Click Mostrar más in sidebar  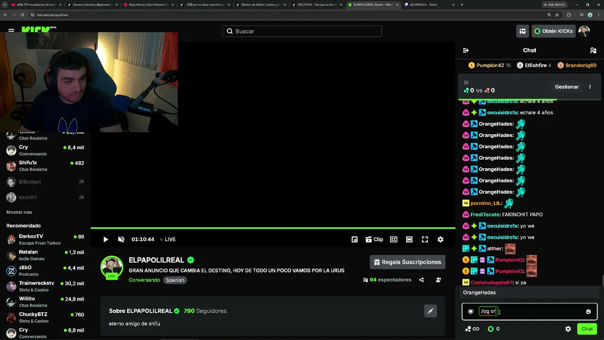19,212
